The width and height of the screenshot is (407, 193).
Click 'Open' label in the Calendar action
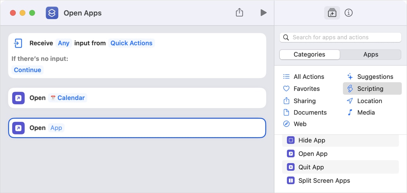(37, 98)
